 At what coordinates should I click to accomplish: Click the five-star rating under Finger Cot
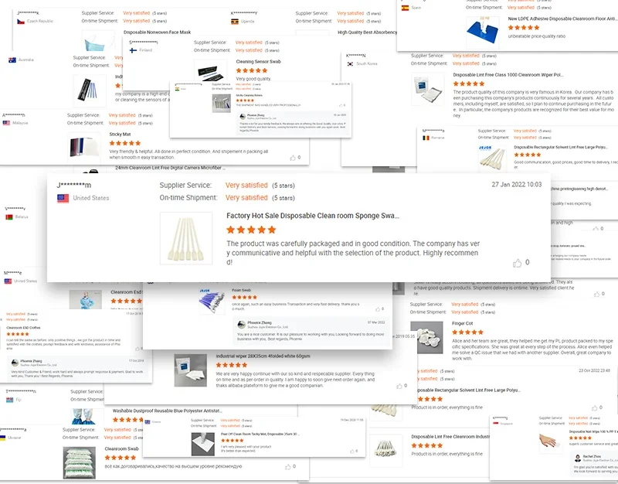click(467, 332)
